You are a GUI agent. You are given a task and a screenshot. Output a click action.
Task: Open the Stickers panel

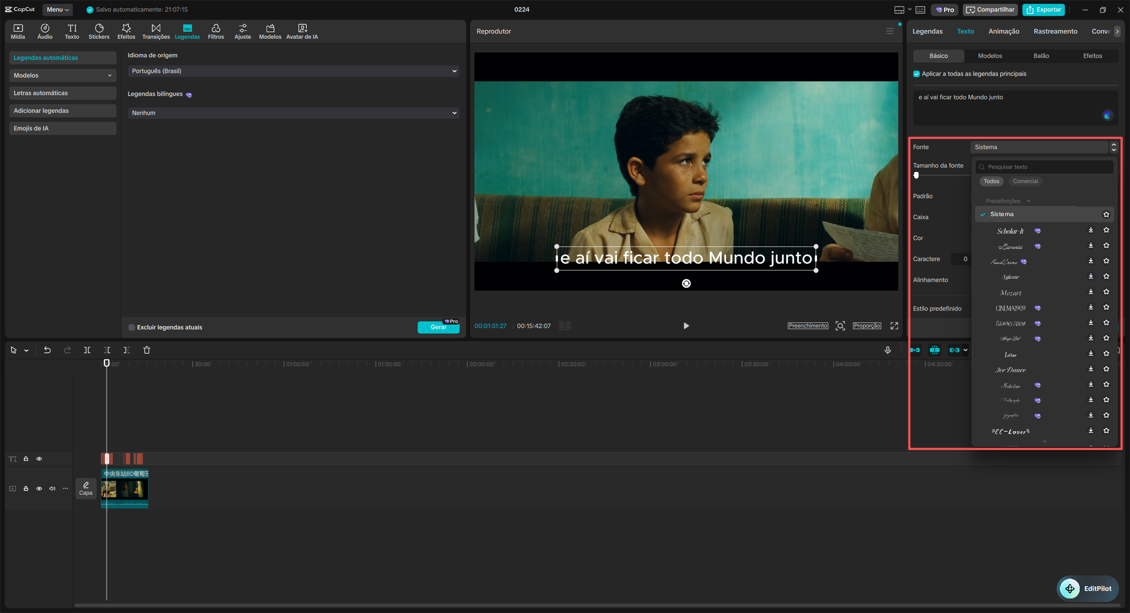point(99,31)
